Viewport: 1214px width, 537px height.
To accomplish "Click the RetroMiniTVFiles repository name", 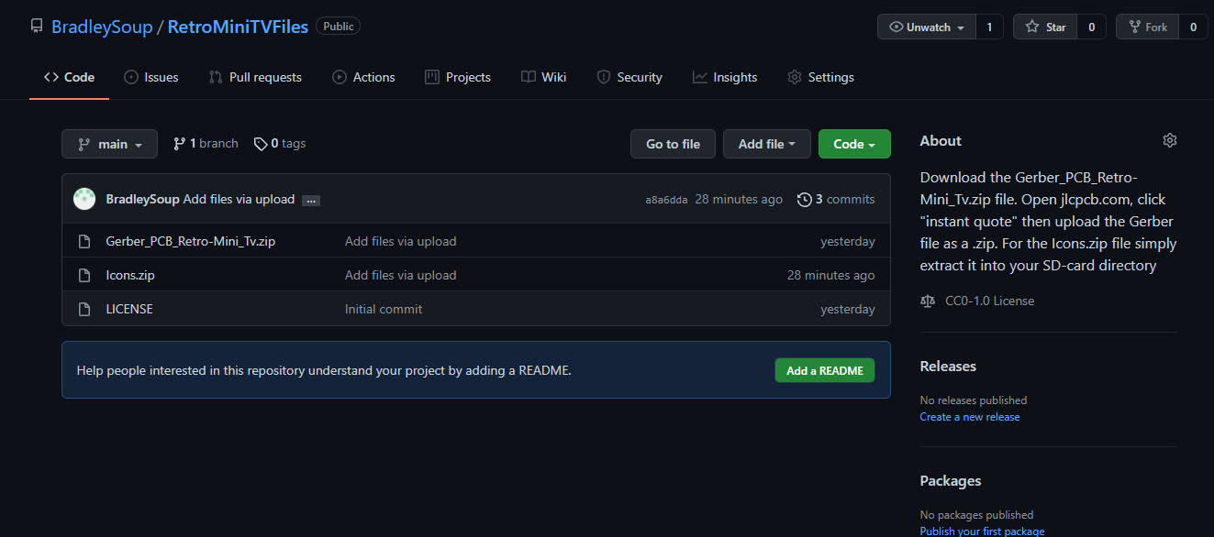I will point(238,27).
